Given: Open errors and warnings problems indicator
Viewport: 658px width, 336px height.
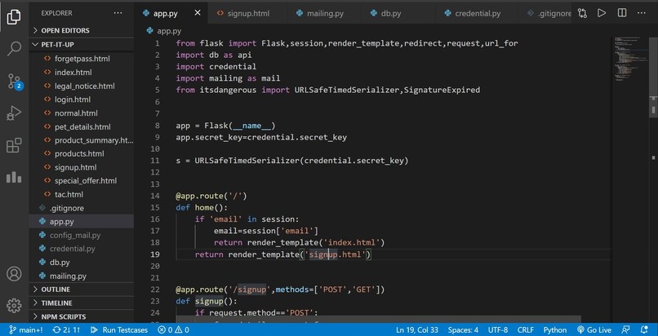Looking at the screenshot, I should tap(173, 329).
